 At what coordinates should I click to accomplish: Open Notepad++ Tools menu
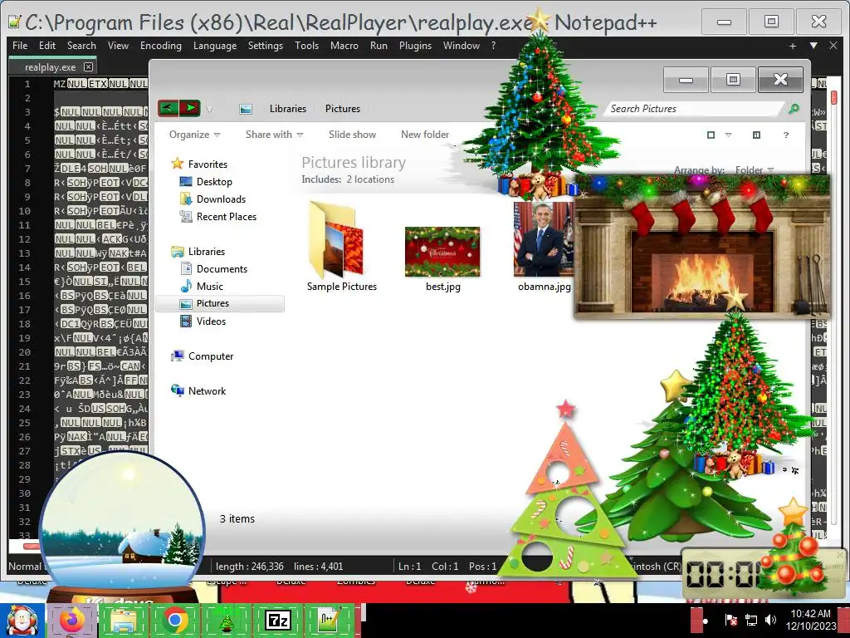coord(307,46)
